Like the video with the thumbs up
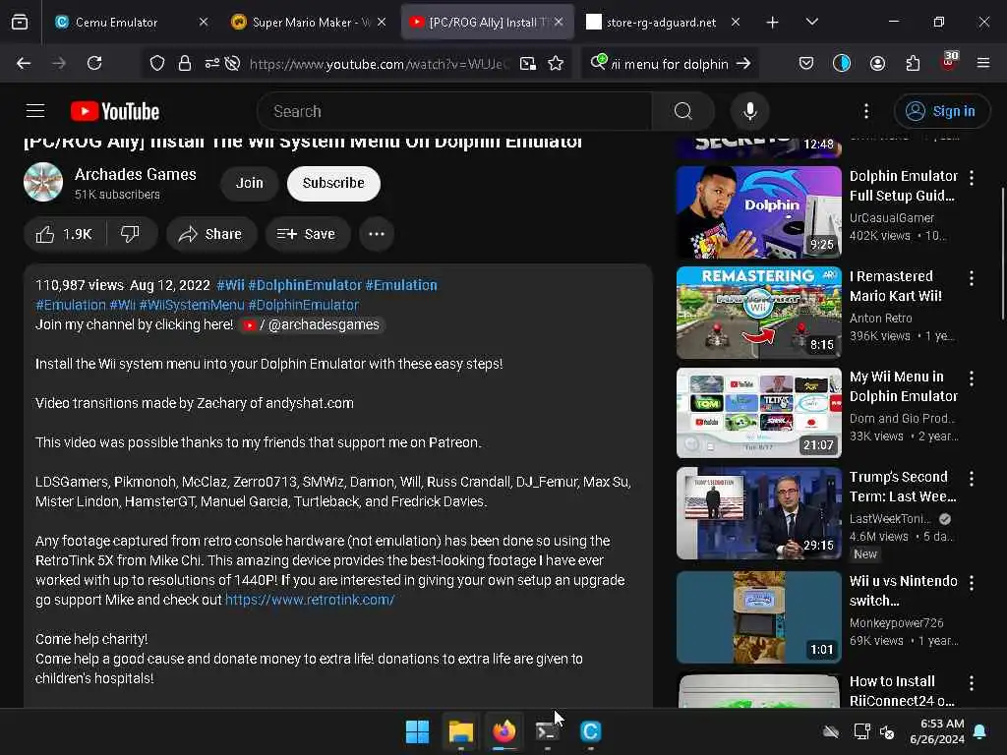Image resolution: width=1007 pixels, height=755 pixels. point(64,234)
